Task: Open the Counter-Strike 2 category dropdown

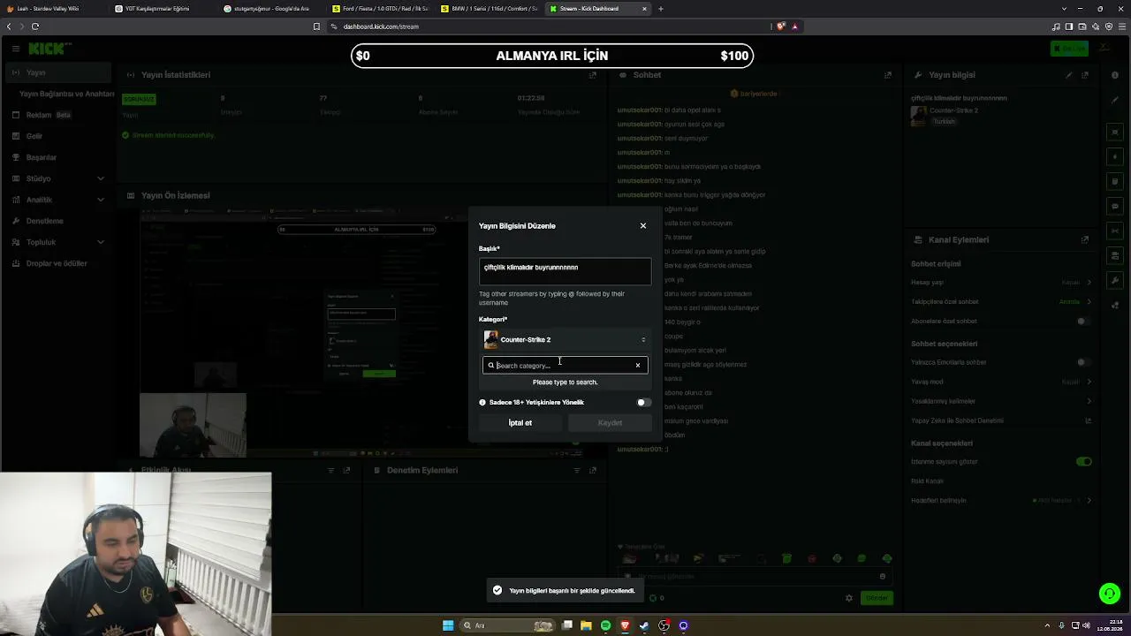Action: tap(565, 339)
